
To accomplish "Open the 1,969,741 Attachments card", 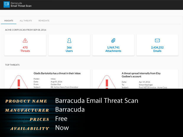I will 113,45.
